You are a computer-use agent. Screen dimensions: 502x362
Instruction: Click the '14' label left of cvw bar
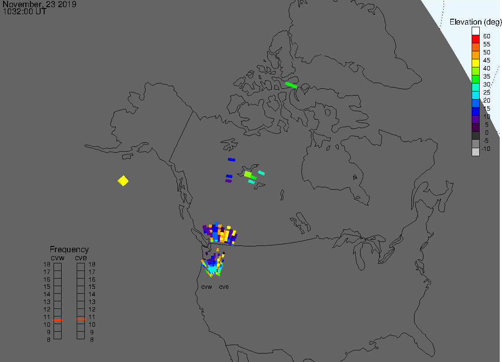[47, 294]
